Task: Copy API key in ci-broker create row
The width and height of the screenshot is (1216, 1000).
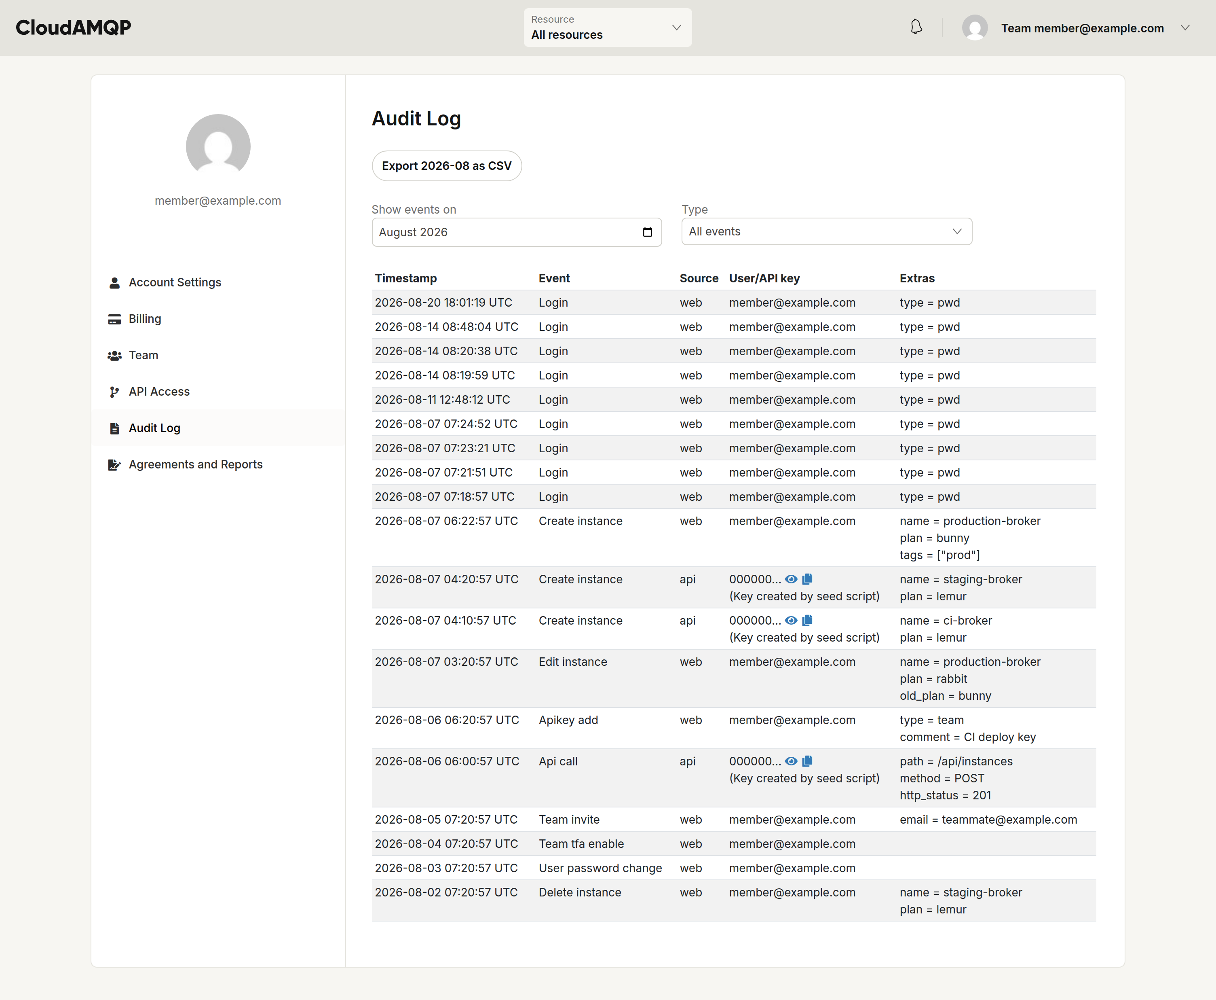Action: [807, 621]
